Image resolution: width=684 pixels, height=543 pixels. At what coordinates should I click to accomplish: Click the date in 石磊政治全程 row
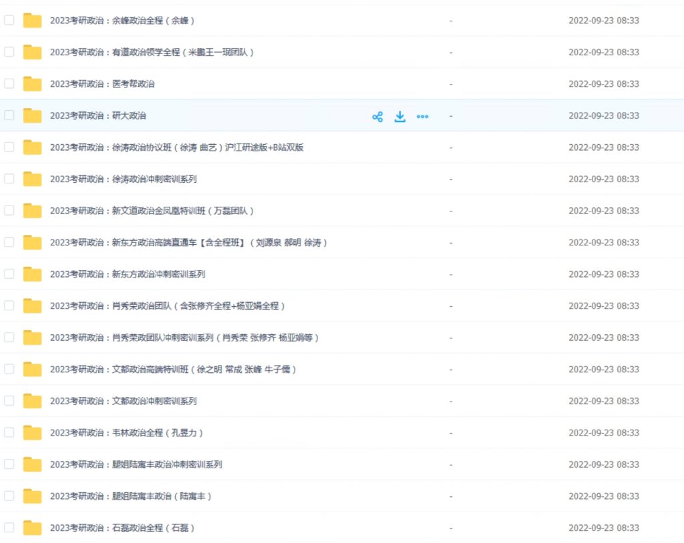tap(604, 528)
